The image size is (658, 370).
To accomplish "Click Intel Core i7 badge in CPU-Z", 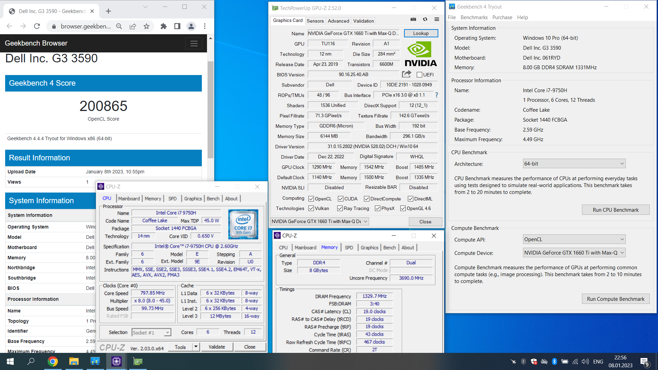I will [x=243, y=224].
